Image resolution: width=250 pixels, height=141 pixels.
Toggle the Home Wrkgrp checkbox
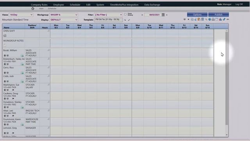tap(125, 14)
